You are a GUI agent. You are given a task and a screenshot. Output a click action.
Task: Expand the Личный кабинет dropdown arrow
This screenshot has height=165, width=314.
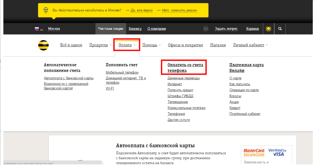(267, 45)
